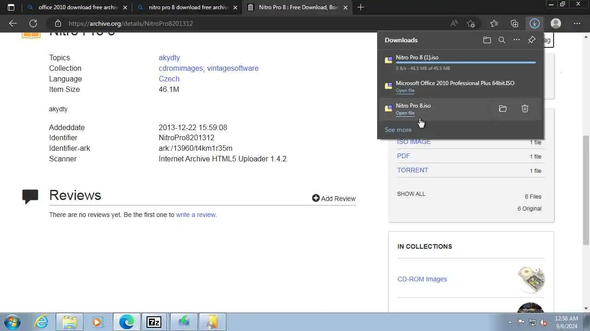Open more options in Downloads panel

click(x=517, y=40)
